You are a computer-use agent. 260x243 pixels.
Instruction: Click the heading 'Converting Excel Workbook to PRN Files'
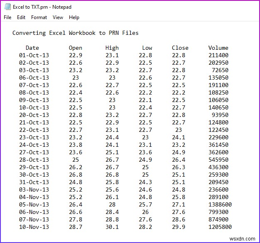point(76,33)
